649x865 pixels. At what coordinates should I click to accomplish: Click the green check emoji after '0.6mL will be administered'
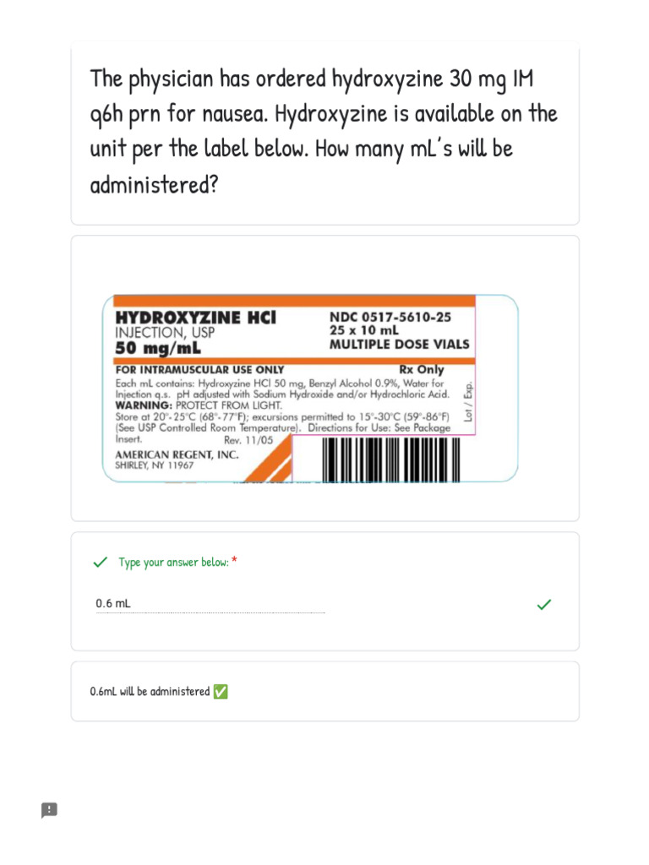click(221, 691)
